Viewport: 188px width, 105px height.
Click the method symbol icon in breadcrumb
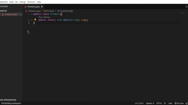click(58, 11)
